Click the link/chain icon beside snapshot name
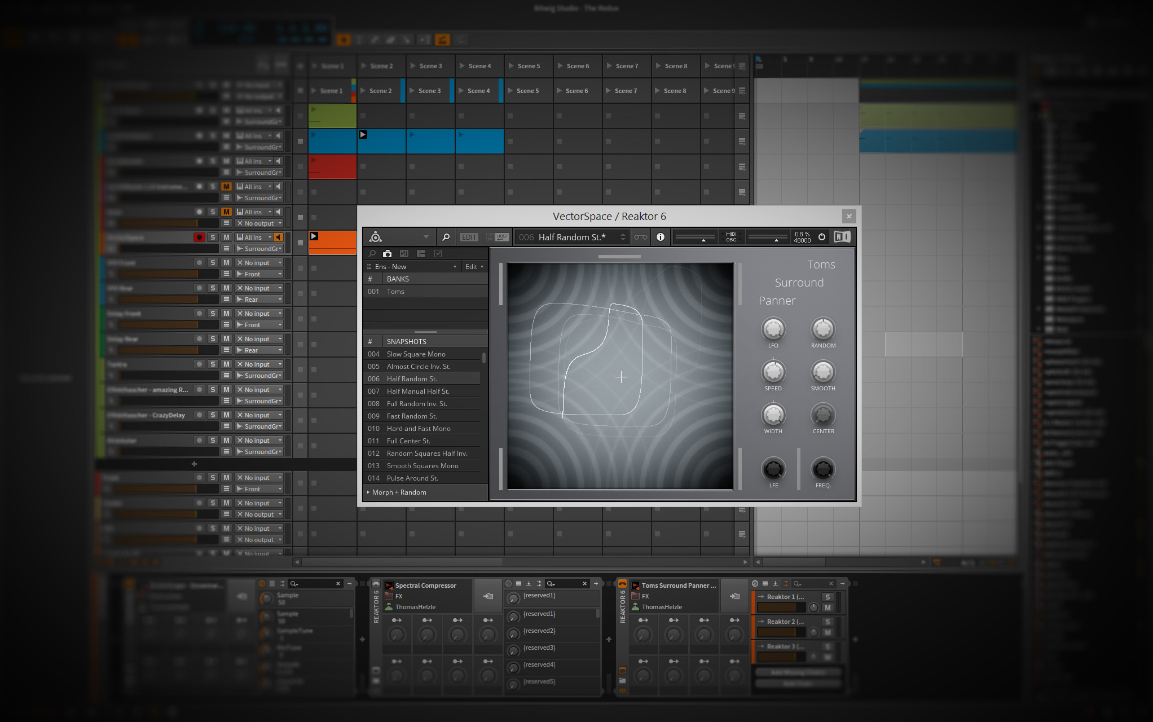 coord(641,237)
